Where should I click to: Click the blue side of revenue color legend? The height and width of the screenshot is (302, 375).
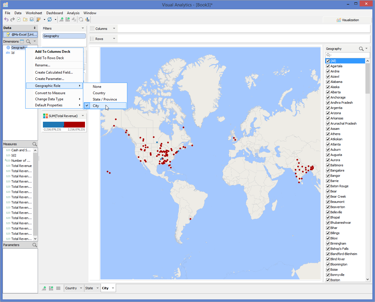tap(53, 125)
